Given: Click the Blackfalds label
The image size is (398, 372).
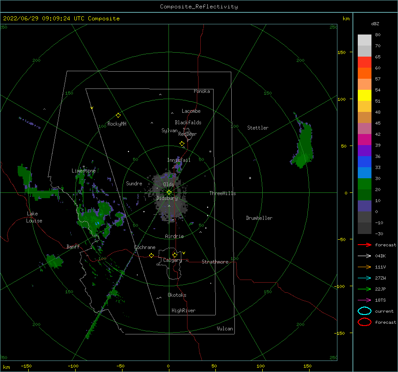Looking at the screenshot, I should 188,123.
